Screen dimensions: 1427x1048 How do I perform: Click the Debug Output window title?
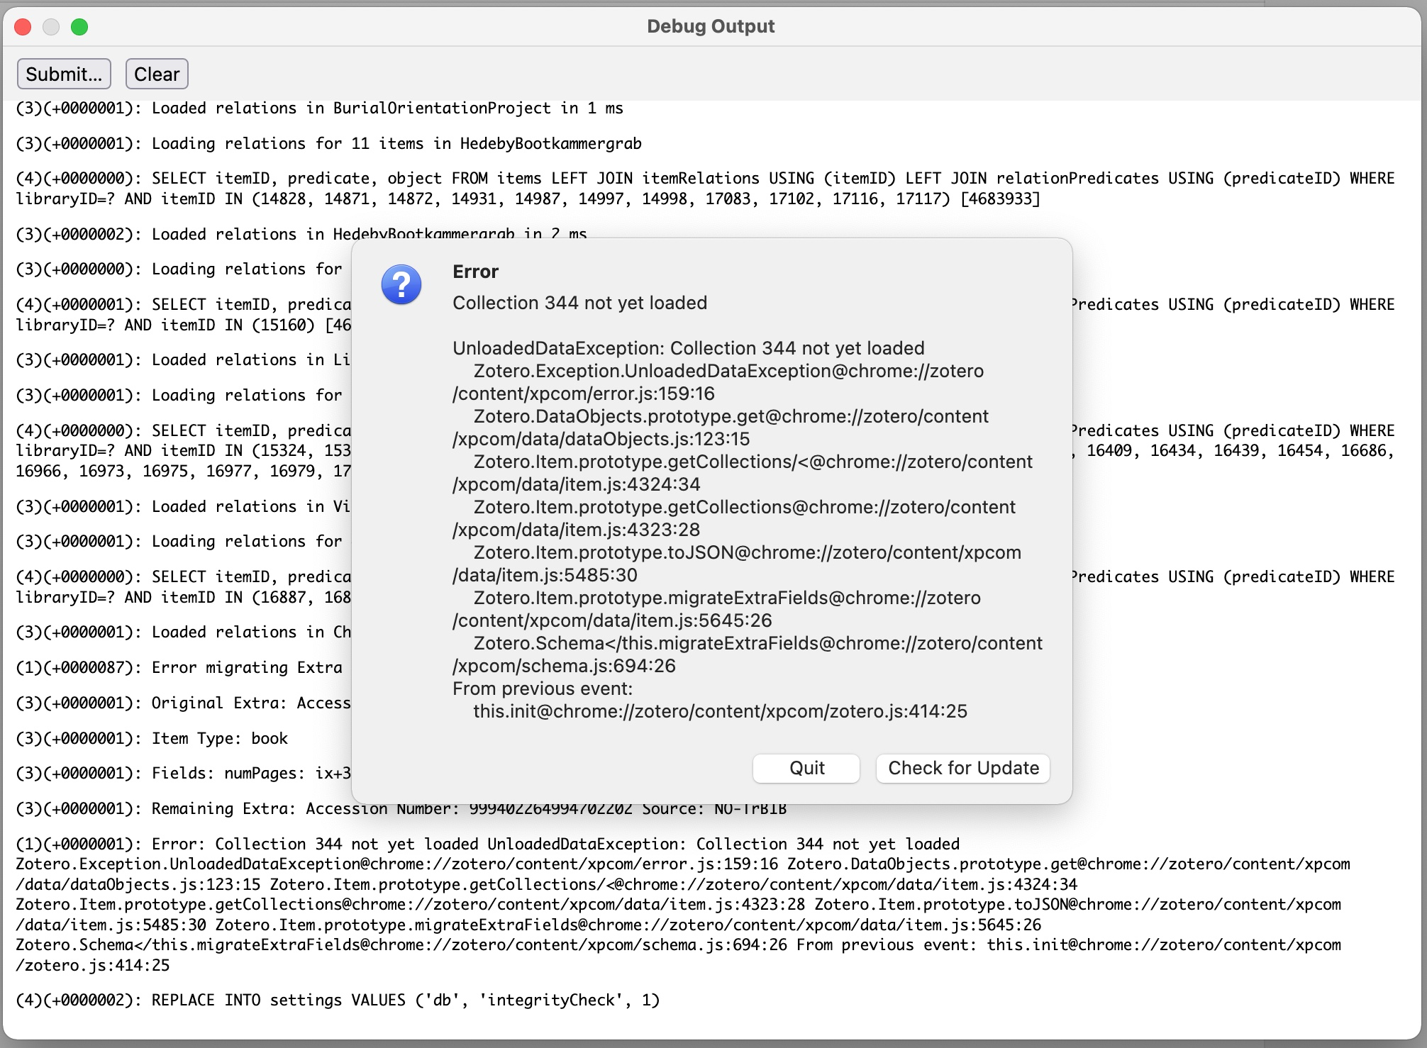click(710, 26)
